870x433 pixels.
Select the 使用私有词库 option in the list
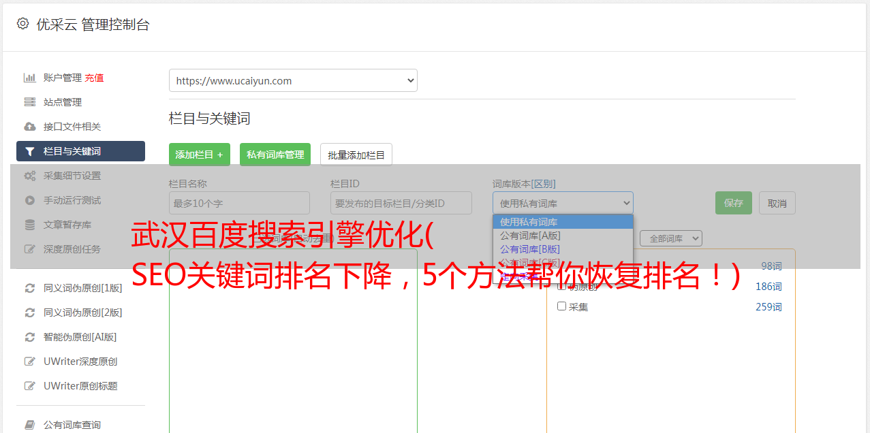563,221
